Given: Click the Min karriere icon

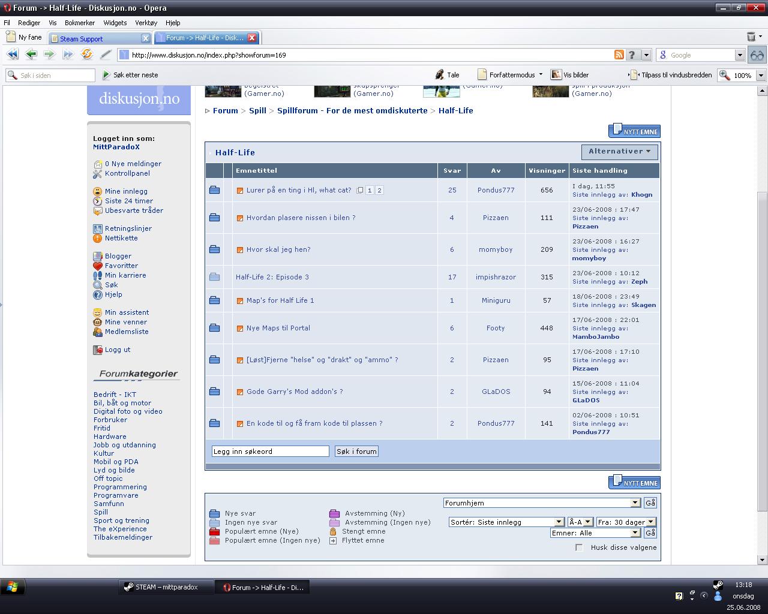Looking at the screenshot, I should (x=97, y=275).
